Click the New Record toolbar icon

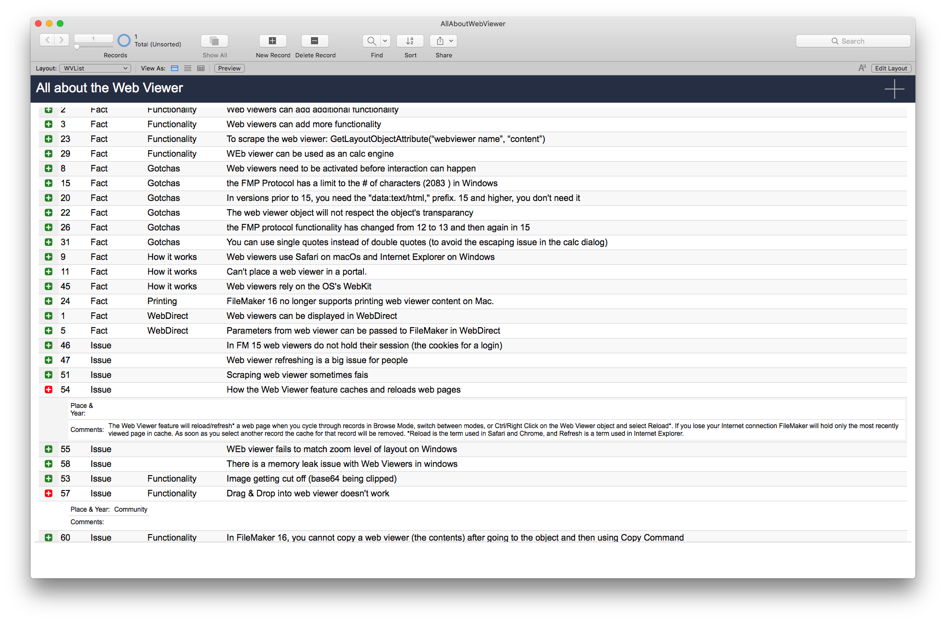coord(272,41)
